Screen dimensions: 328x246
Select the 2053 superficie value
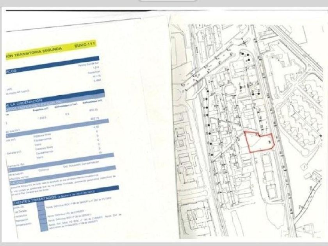tap(42, 118)
